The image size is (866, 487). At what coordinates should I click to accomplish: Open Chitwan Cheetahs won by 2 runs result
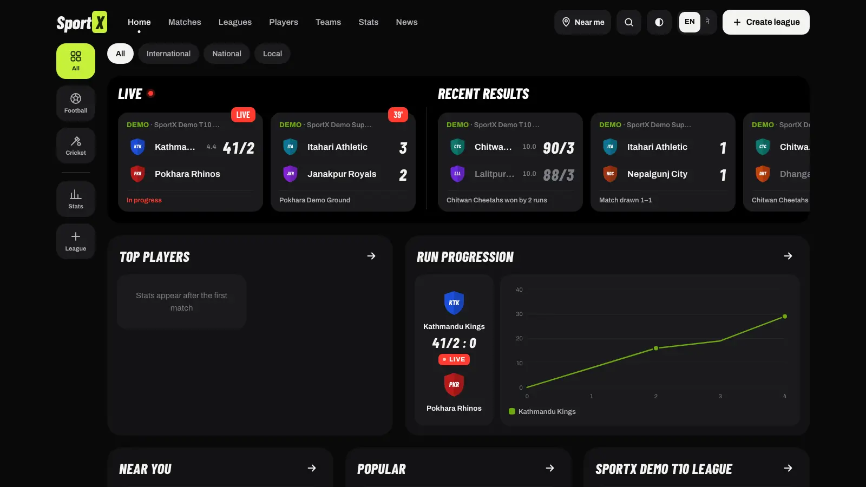point(510,162)
